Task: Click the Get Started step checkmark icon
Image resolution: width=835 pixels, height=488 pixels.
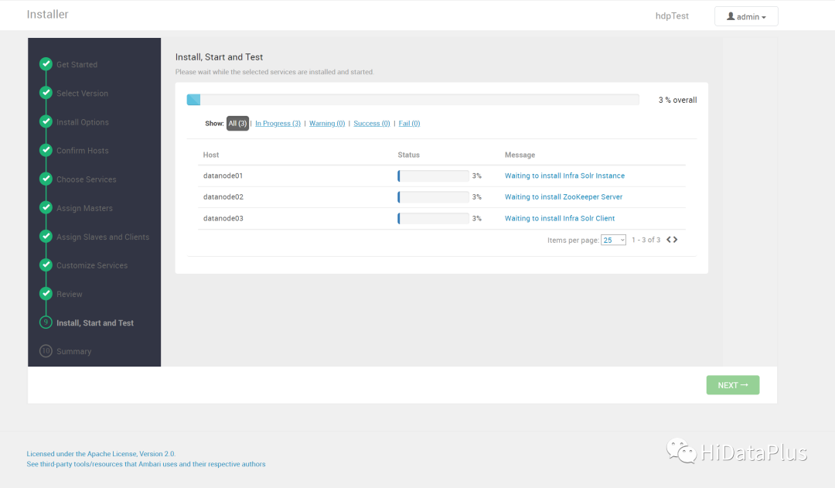Action: [46, 64]
